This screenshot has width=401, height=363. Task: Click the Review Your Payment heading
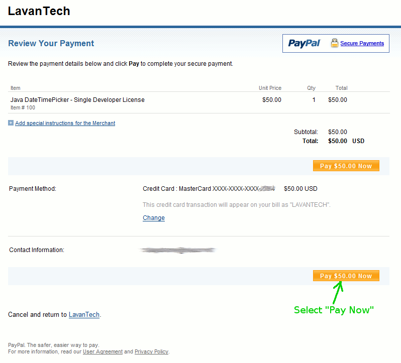(x=51, y=44)
